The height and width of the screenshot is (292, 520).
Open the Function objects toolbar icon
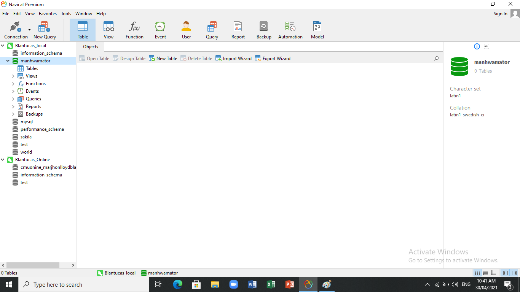[x=134, y=30]
